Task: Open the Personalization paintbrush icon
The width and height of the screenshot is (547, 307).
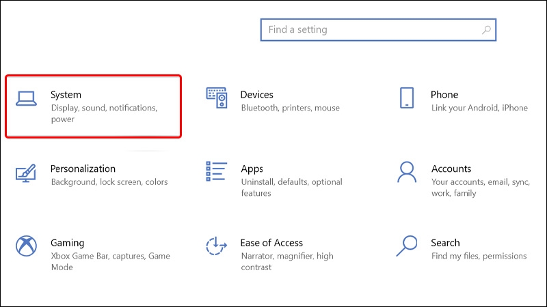Action: 26,173
